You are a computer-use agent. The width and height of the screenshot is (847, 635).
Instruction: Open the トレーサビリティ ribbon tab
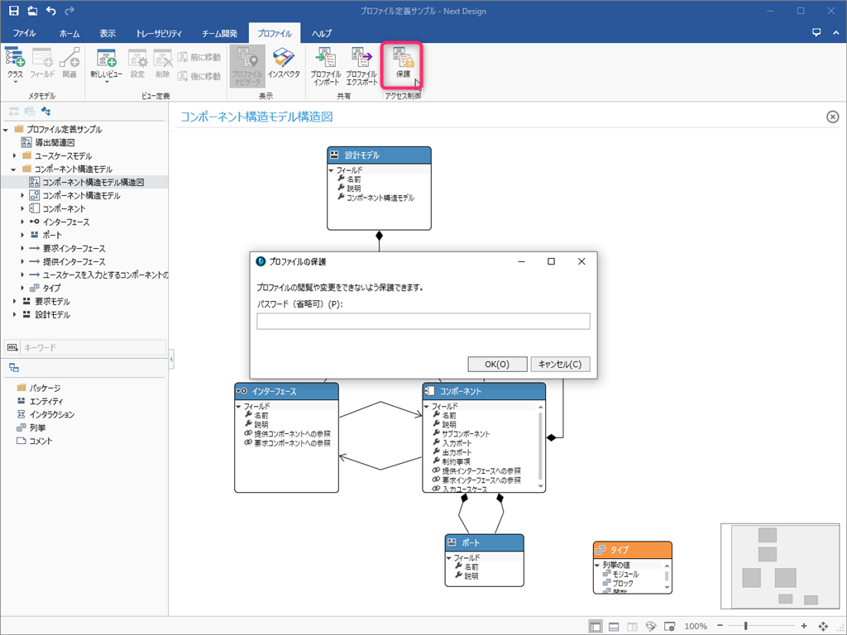[x=159, y=33]
